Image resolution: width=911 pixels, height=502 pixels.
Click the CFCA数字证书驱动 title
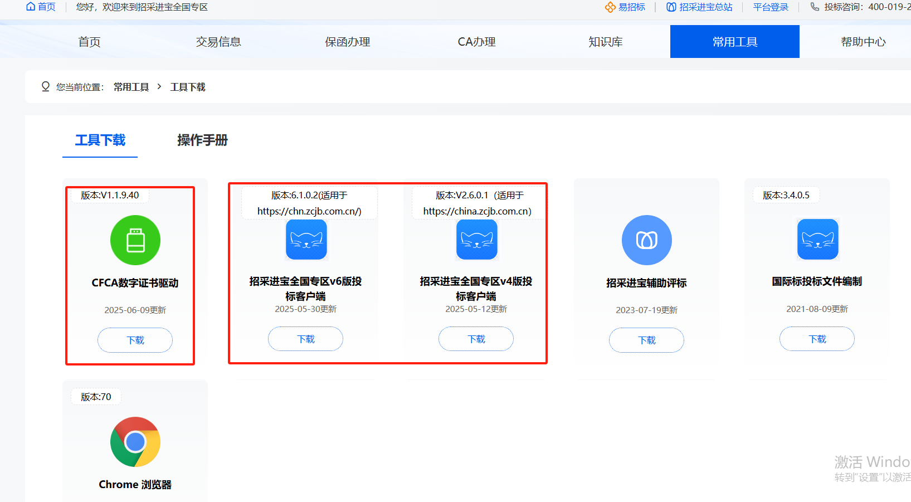tap(135, 283)
